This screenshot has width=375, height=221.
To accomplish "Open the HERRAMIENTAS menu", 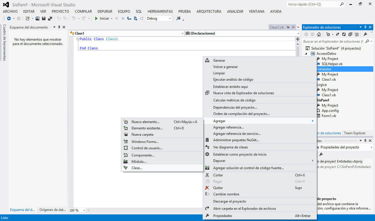I will pyautogui.click(x=160, y=12).
